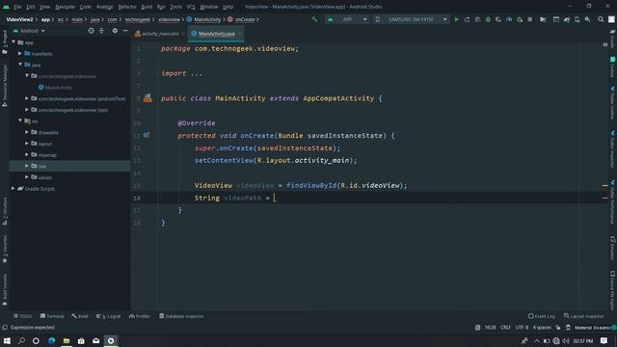
Task: Open File Explorer from the taskbar
Action: [67, 340]
